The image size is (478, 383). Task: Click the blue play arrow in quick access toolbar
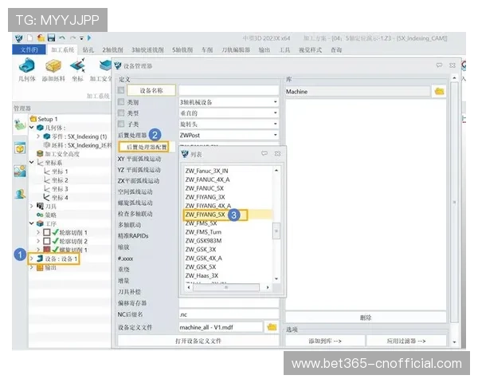(89, 38)
